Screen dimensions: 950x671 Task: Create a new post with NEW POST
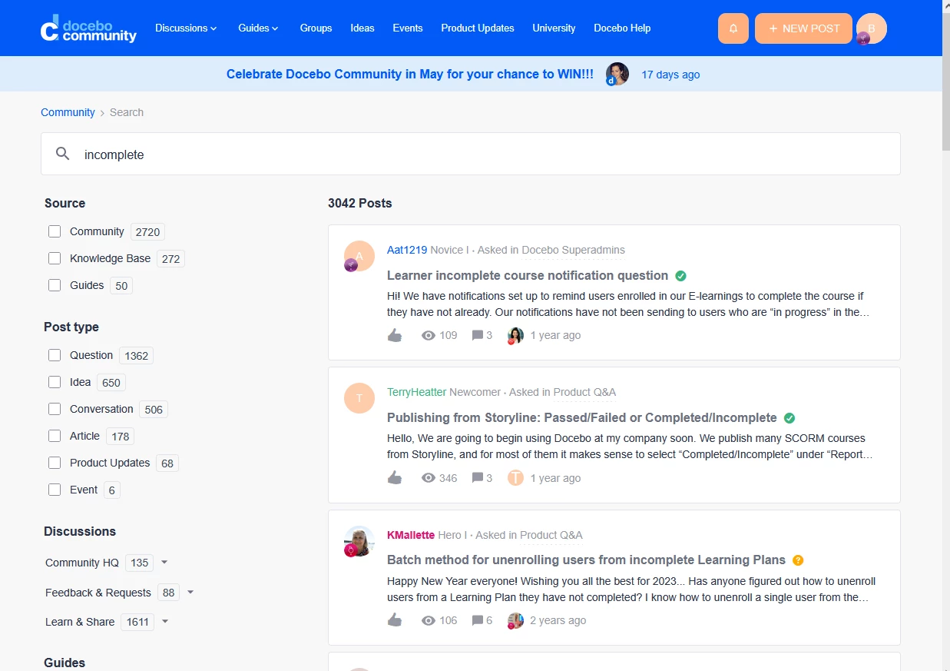coord(803,28)
